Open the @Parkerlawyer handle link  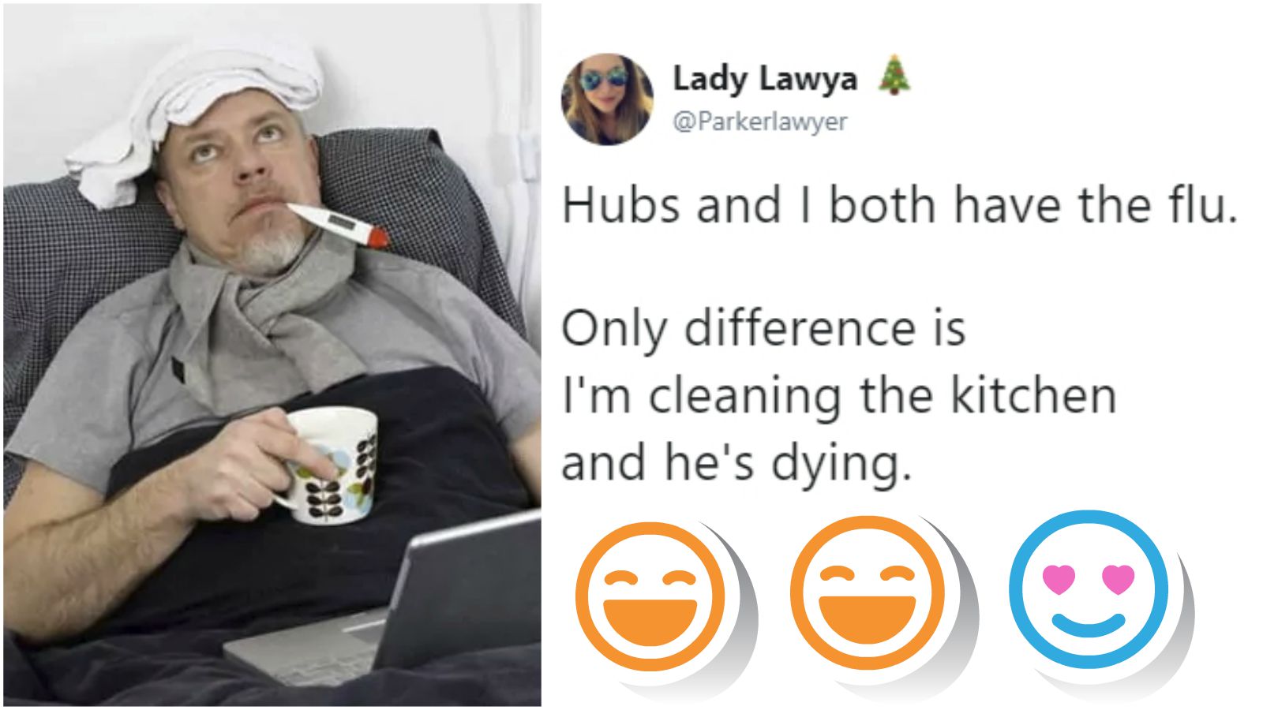tap(759, 121)
